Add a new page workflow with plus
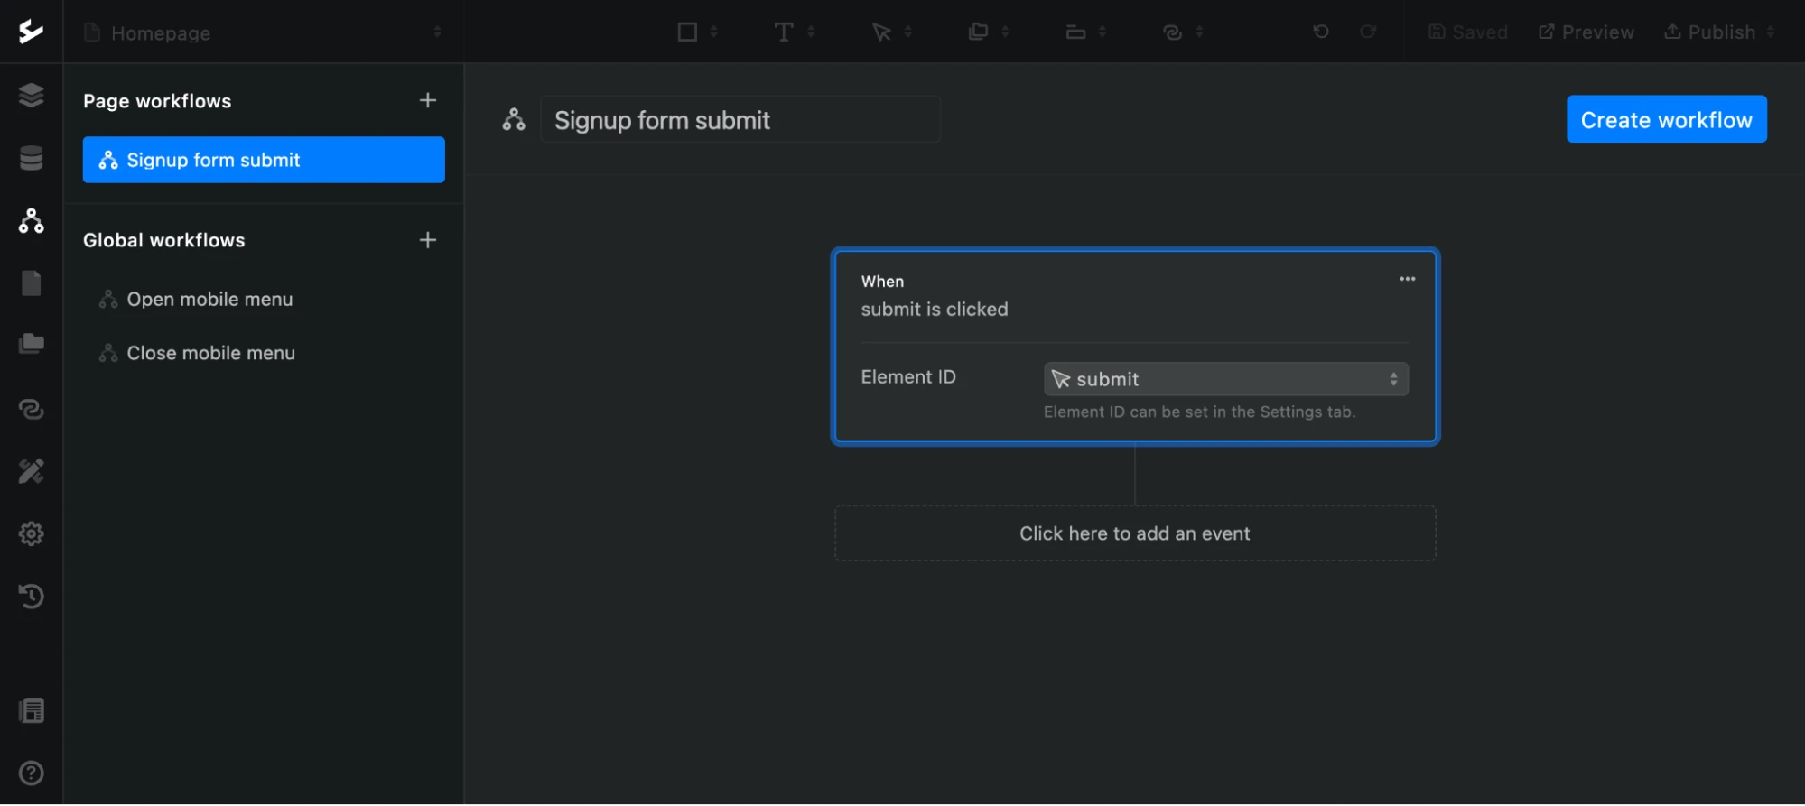Screen dimensions: 1805x806 (428, 100)
